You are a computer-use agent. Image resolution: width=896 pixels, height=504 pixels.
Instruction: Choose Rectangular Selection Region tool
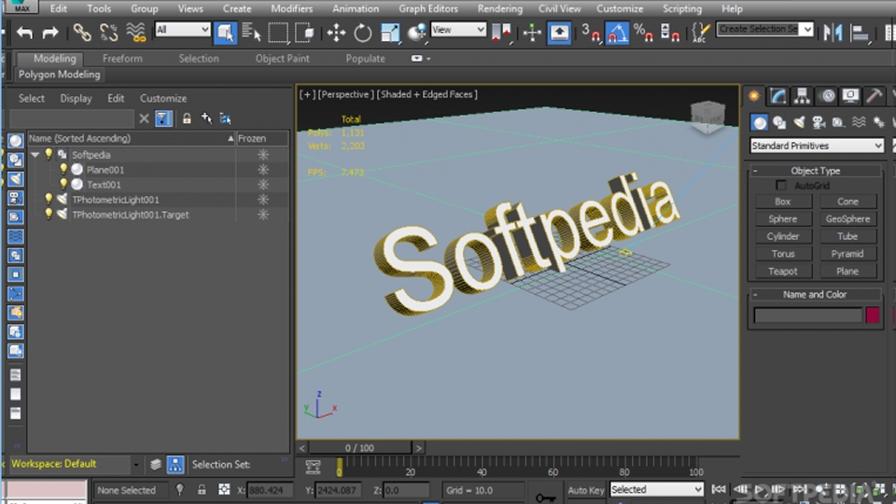pos(278,33)
